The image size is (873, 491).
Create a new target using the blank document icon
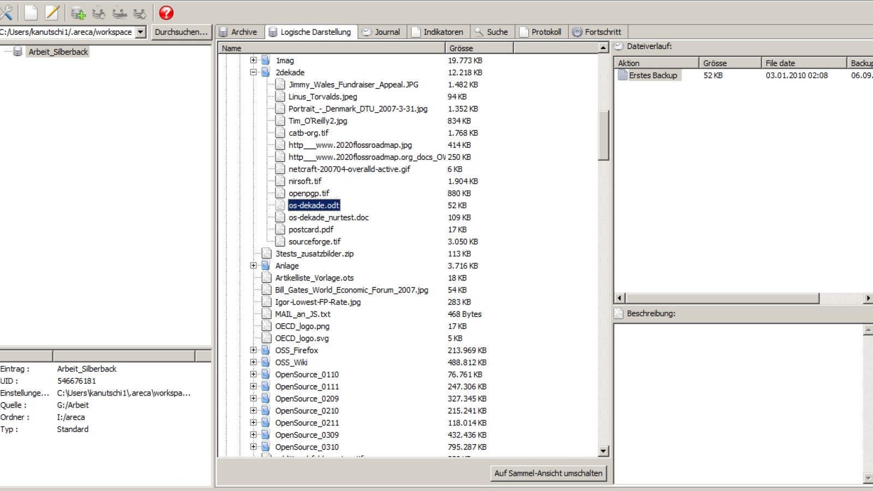point(30,12)
